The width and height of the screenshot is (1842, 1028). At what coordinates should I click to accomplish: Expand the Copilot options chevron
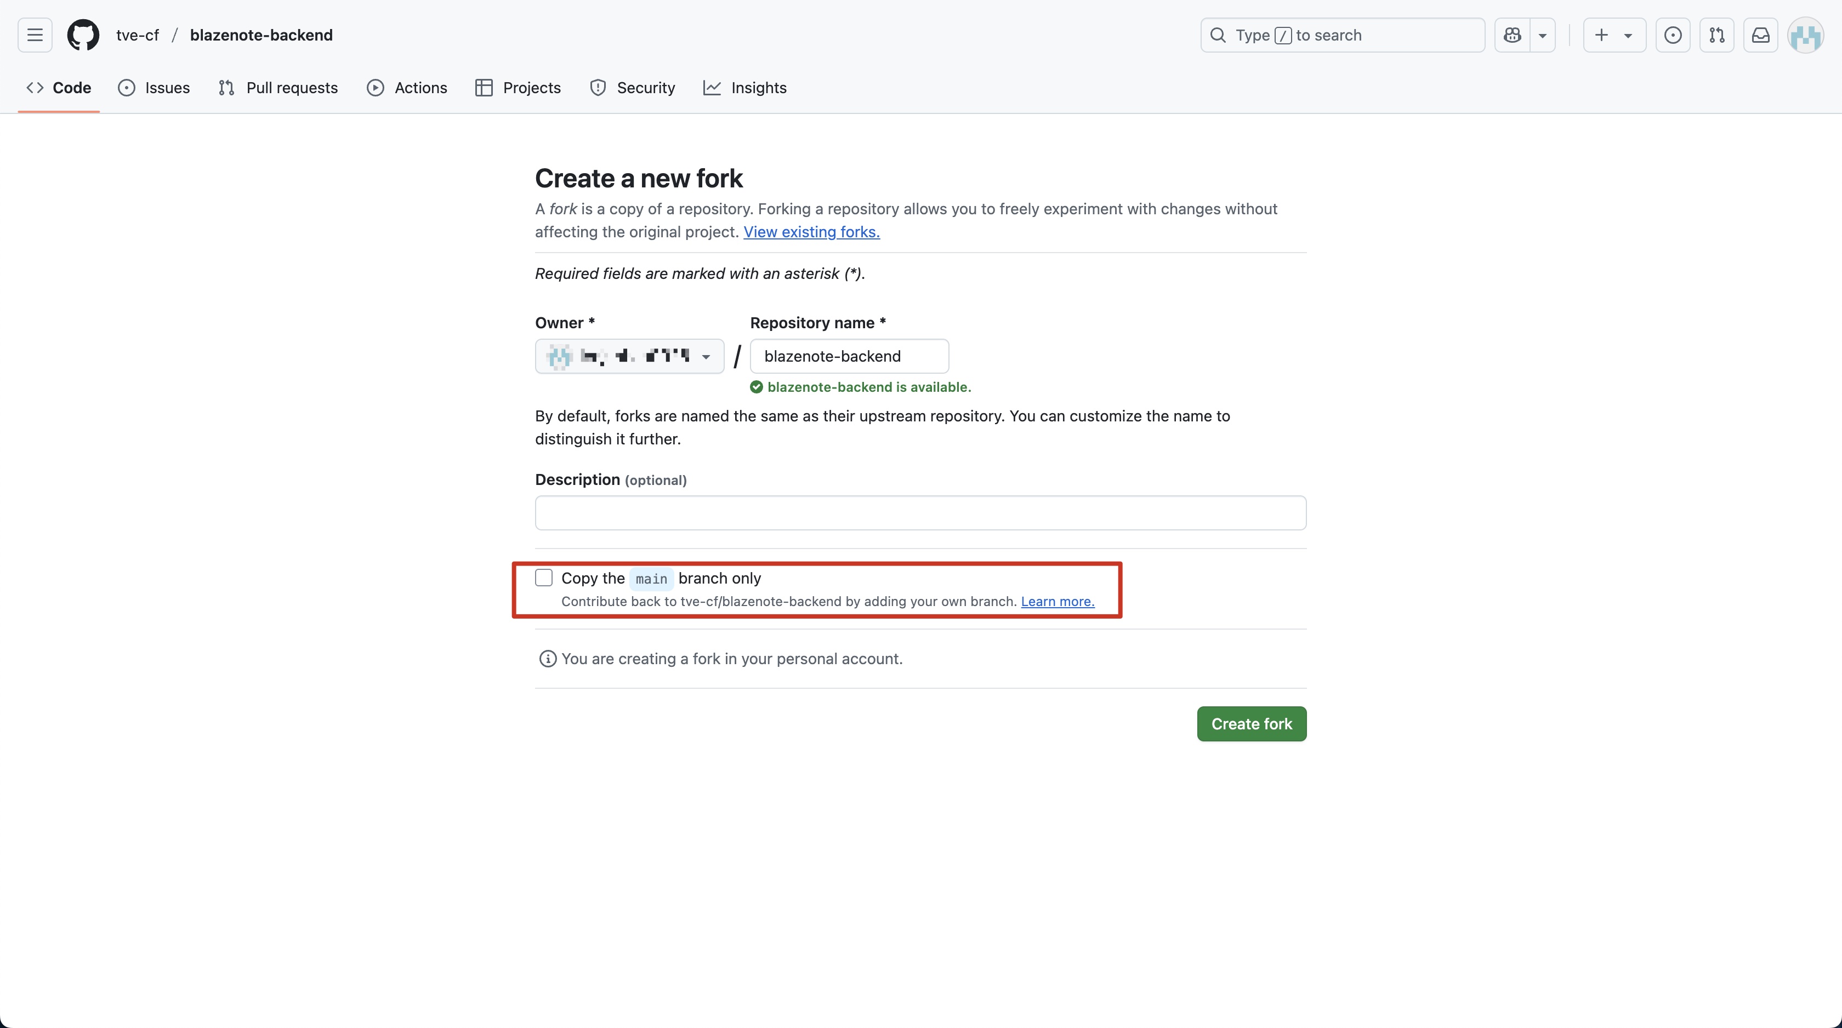coord(1543,35)
